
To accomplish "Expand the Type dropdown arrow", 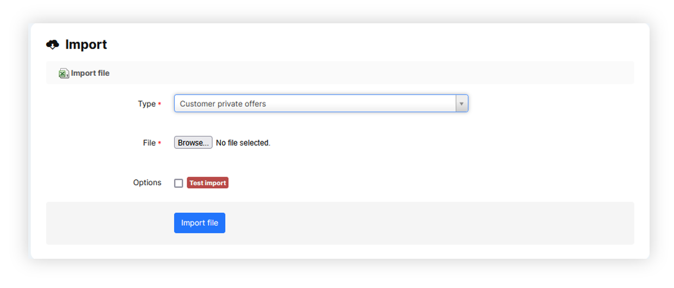I will tap(461, 103).
